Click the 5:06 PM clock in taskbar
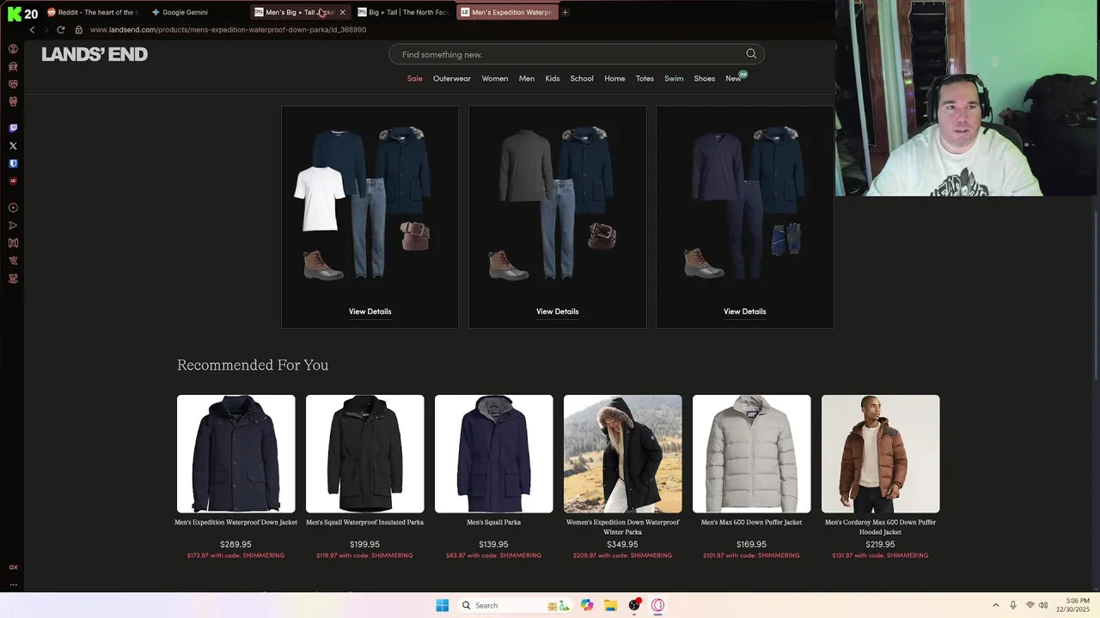This screenshot has width=1100, height=618. tap(1077, 601)
